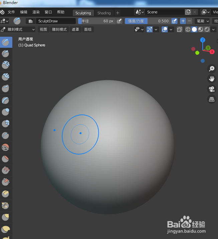Screen dimensions: 218x239
Task: Click the green Y axis on navigation gizmo
Action: [208, 48]
